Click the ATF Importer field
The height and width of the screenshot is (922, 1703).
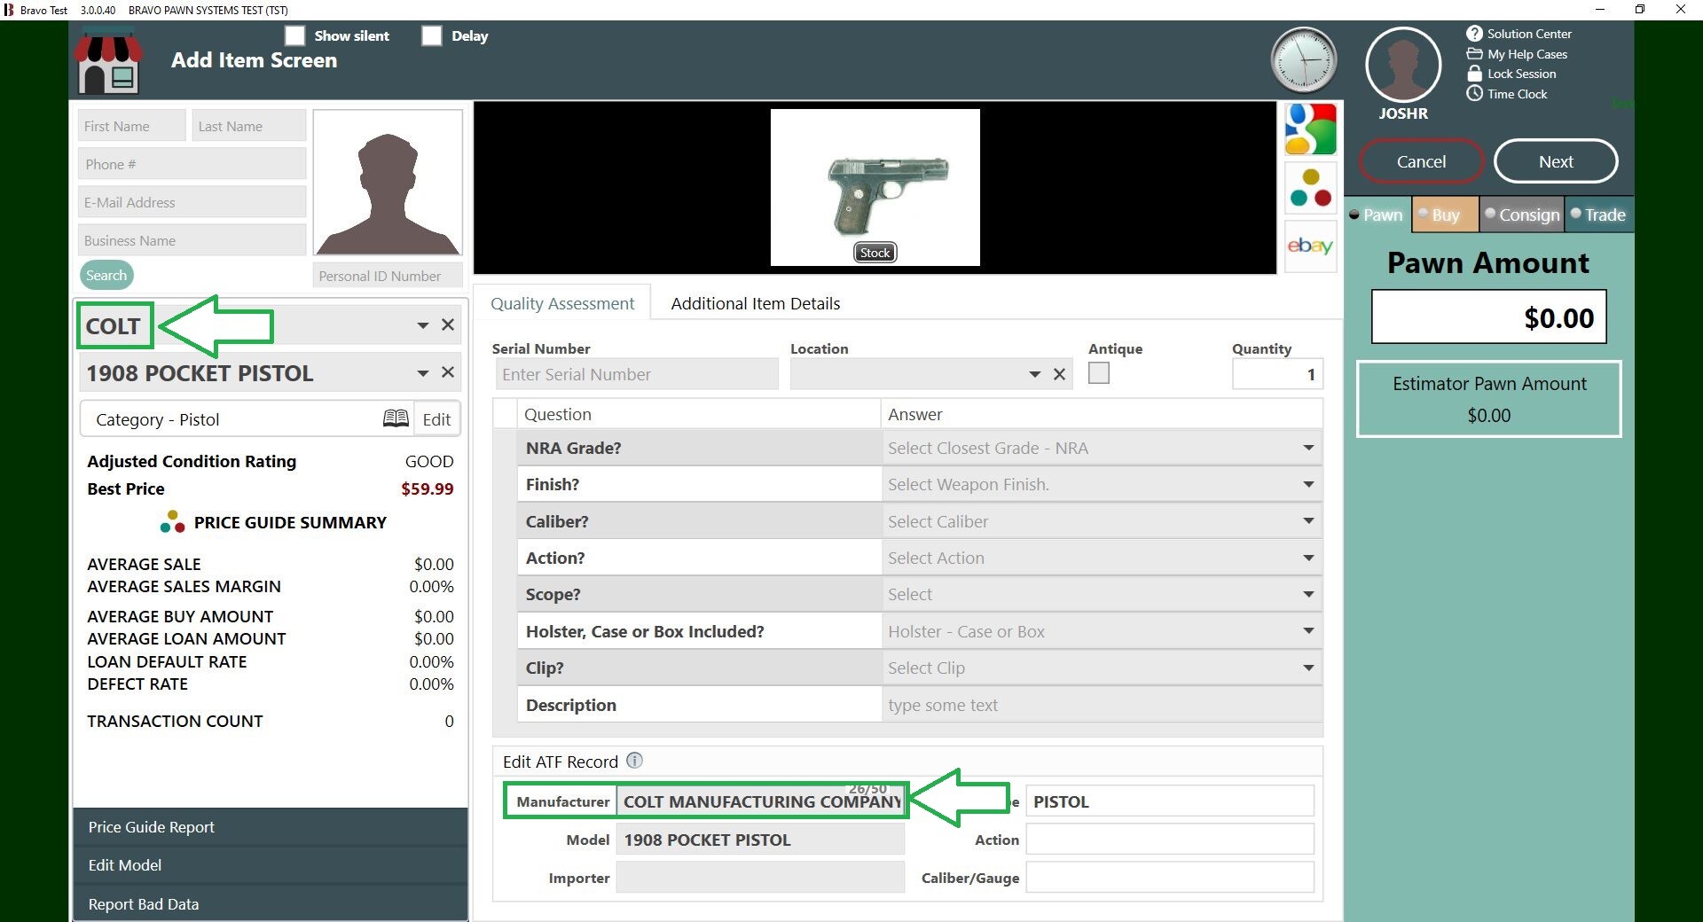click(760, 878)
